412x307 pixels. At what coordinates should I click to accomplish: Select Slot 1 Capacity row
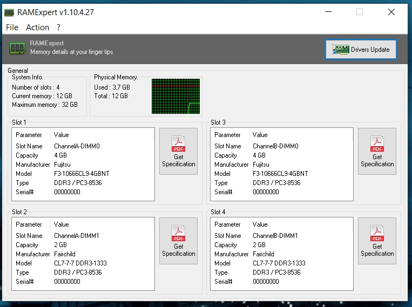(x=83, y=155)
